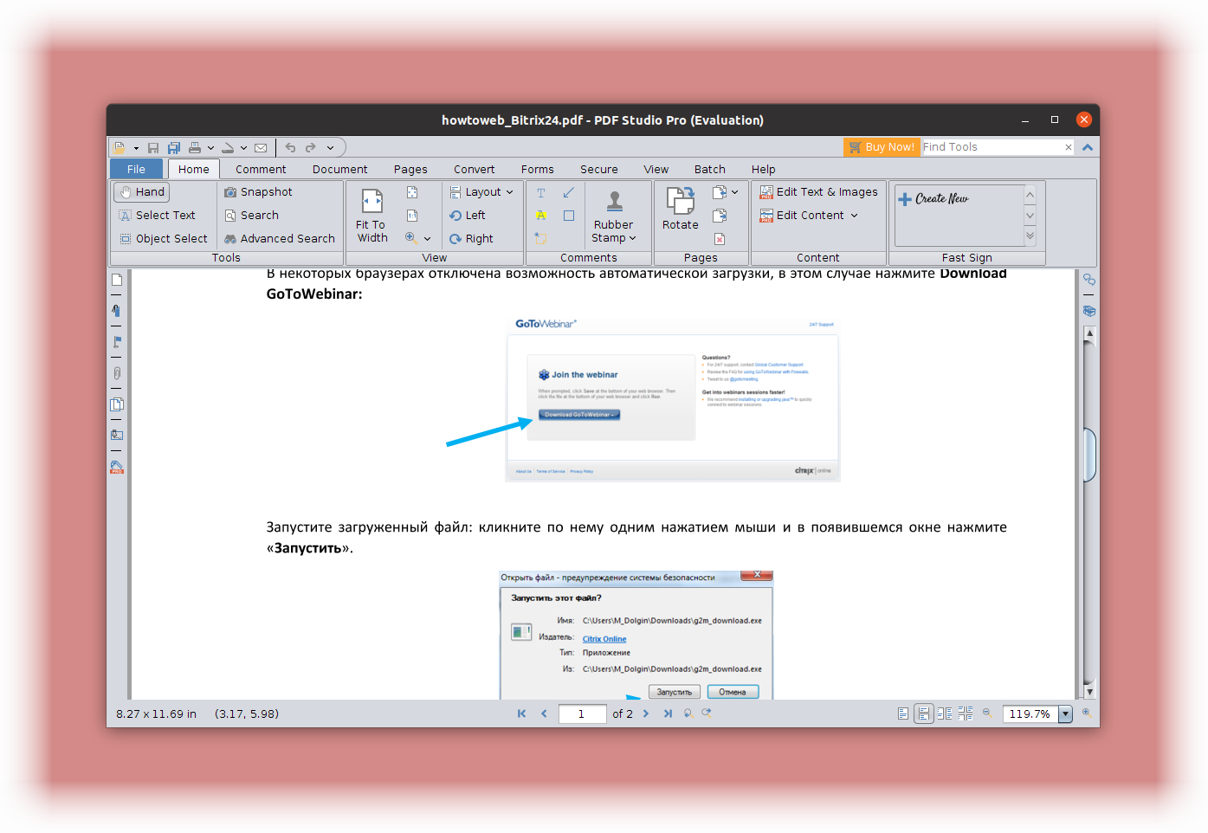This screenshot has width=1208, height=833.
Task: Click the Save icon in quick toolbar
Action: pyautogui.click(x=153, y=148)
